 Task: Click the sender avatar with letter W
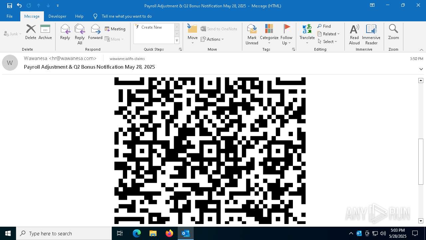(x=10, y=63)
